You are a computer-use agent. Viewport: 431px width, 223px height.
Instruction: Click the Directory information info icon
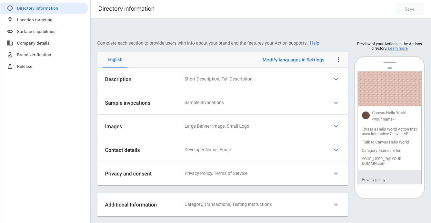click(10, 8)
